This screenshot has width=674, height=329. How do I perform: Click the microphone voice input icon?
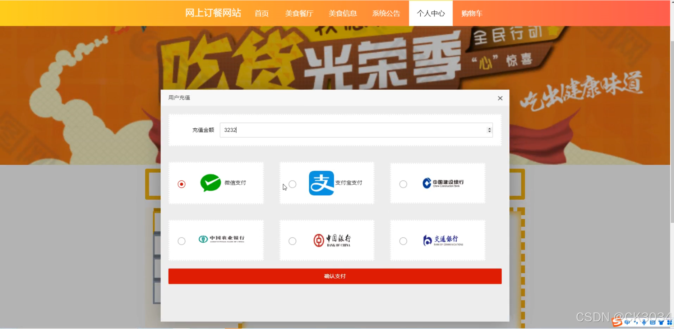644,322
